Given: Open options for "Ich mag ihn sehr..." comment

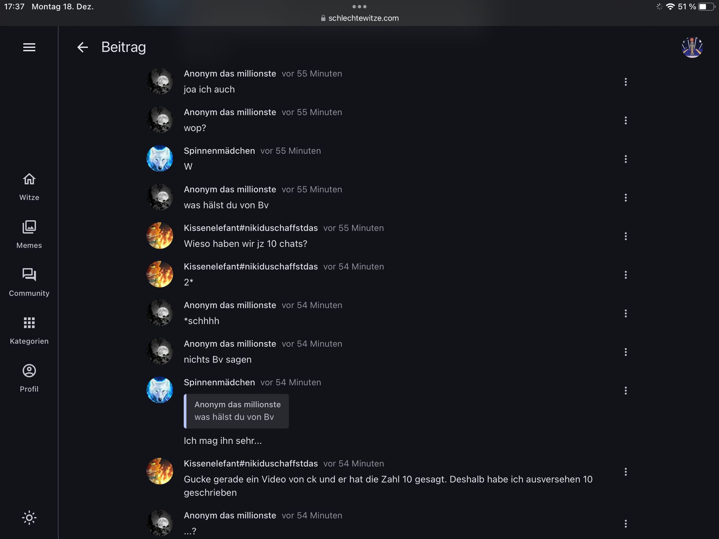Looking at the screenshot, I should (625, 390).
